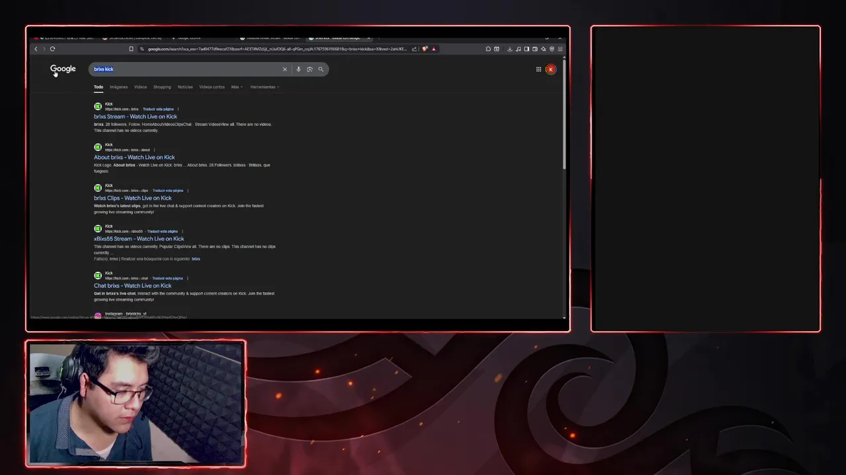Viewport: 846px width, 475px height.
Task: Click Traducir esta página for xBixs55 result
Action: pos(163,232)
